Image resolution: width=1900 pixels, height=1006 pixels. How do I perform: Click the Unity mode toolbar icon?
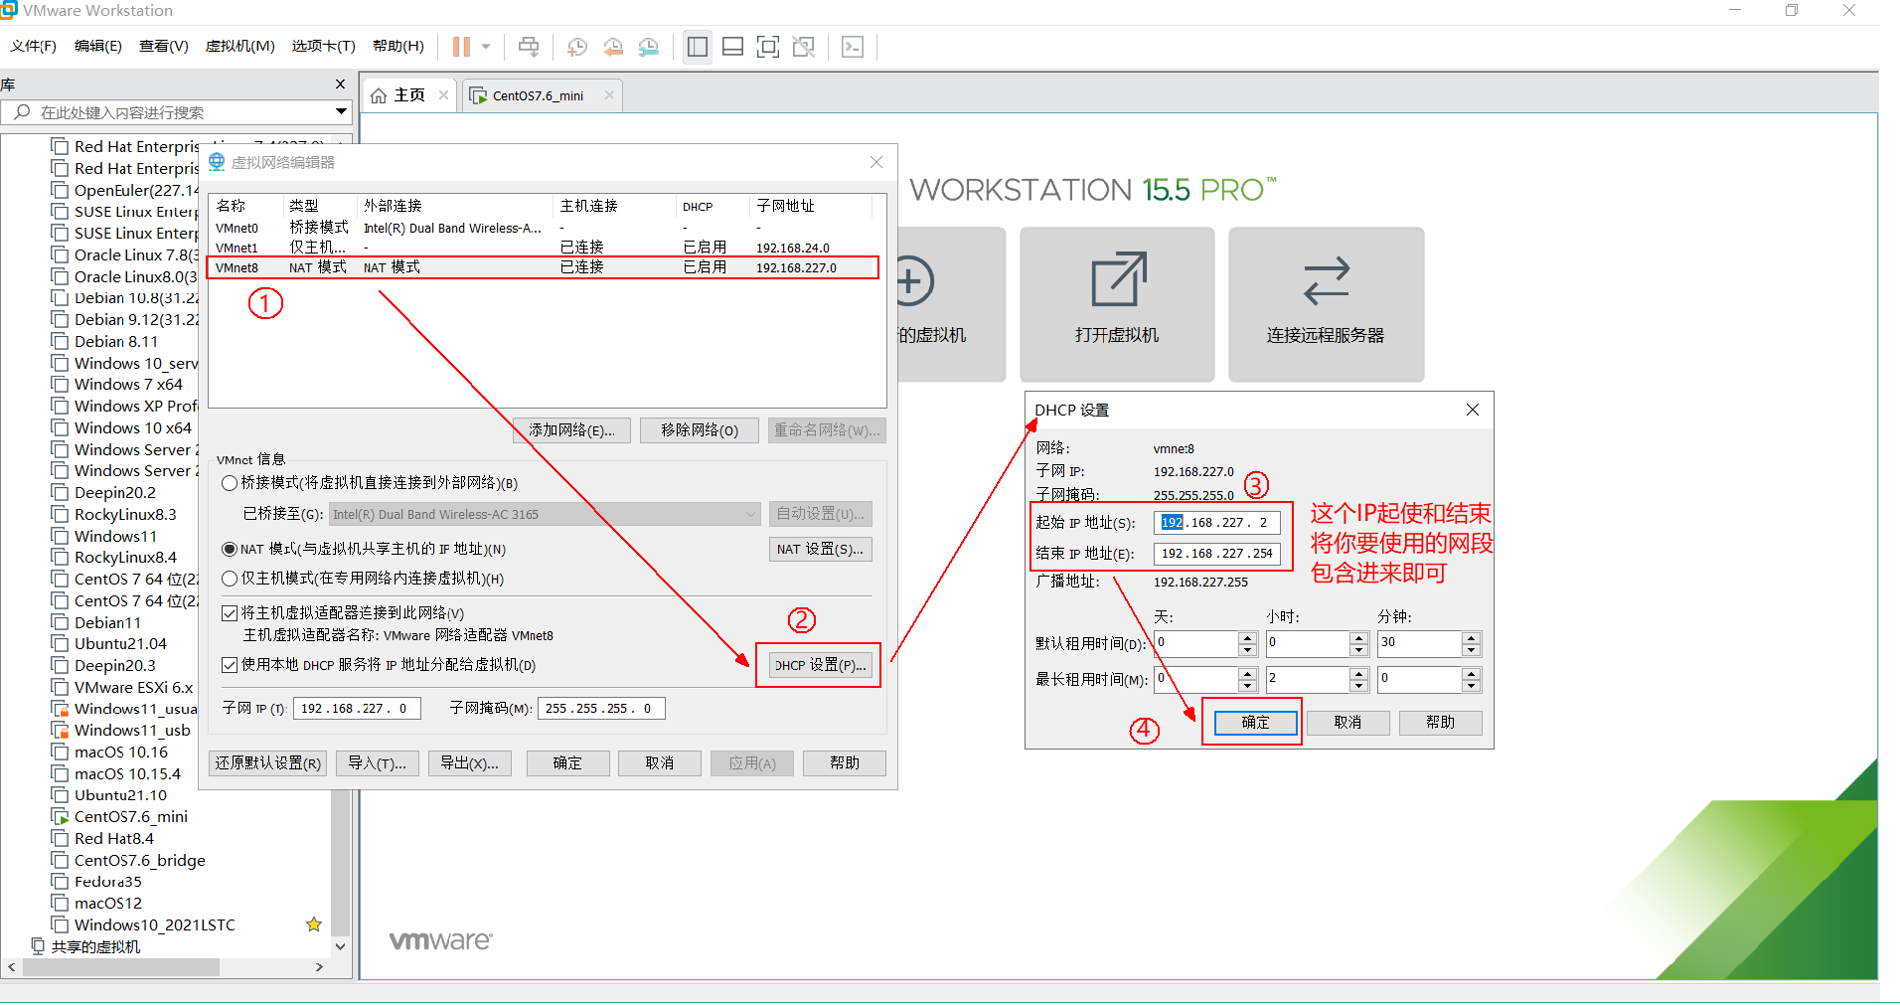point(803,47)
